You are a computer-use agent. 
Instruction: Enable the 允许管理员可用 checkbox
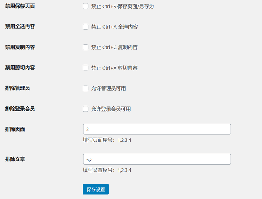86,88
